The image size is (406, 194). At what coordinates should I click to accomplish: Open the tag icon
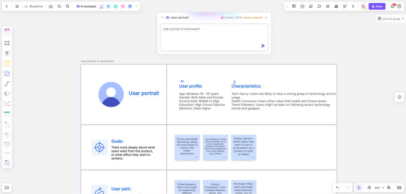click(59, 6)
